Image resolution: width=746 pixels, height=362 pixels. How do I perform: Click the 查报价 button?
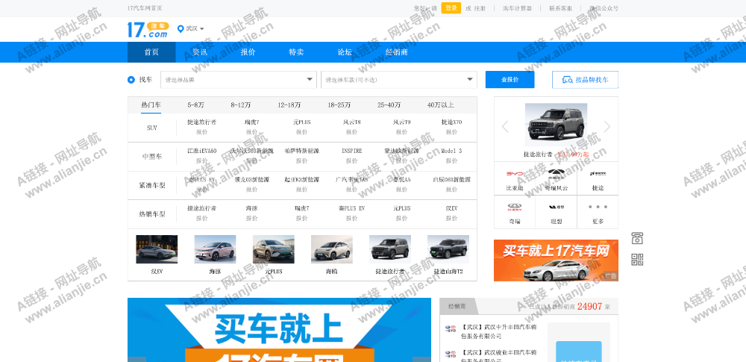pyautogui.click(x=510, y=80)
